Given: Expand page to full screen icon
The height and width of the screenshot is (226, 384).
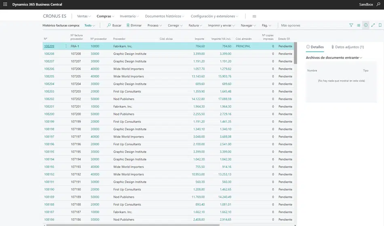Looking at the screenshot, I should point(373,25).
